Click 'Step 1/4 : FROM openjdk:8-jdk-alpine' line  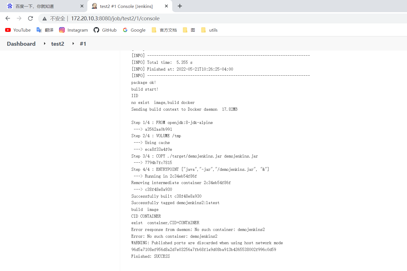(x=172, y=123)
